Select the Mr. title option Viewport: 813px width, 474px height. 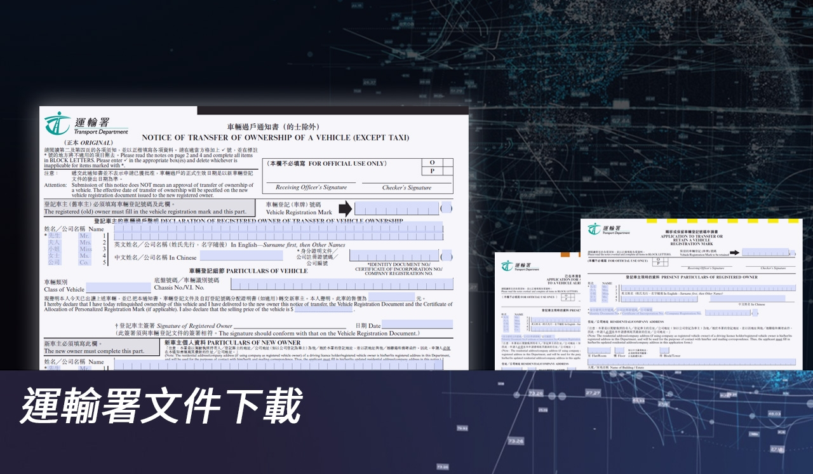pyautogui.click(x=85, y=236)
